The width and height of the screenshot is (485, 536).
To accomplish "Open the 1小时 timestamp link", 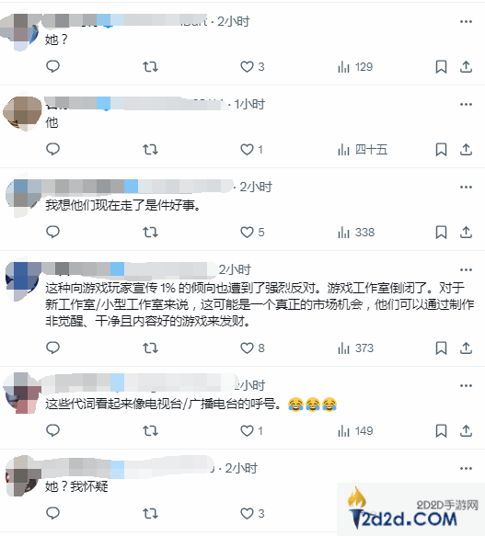I will (x=249, y=104).
